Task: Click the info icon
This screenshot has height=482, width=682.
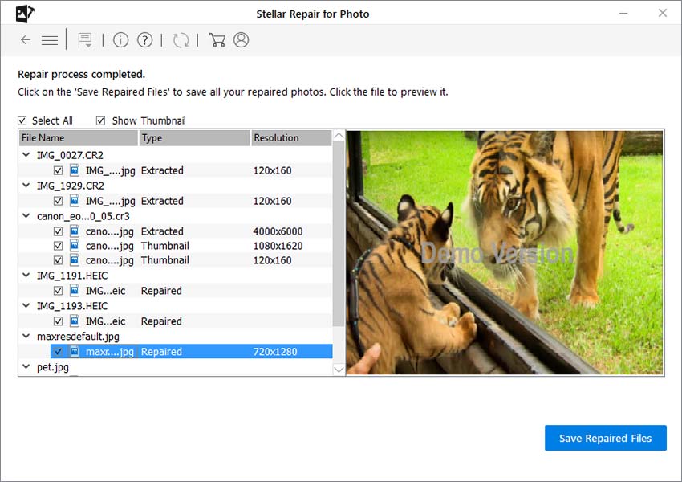Action: pos(120,39)
